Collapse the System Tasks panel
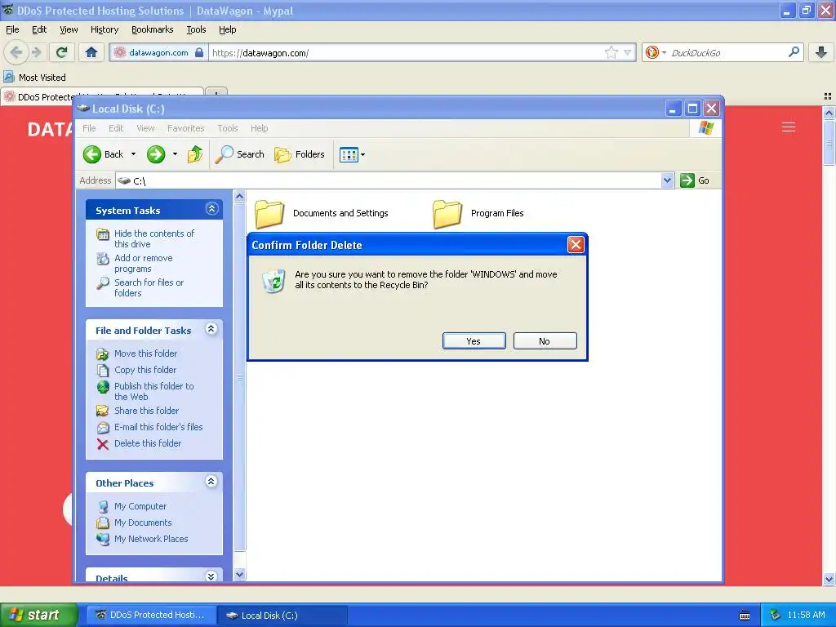The height and width of the screenshot is (627, 836). 211,209
